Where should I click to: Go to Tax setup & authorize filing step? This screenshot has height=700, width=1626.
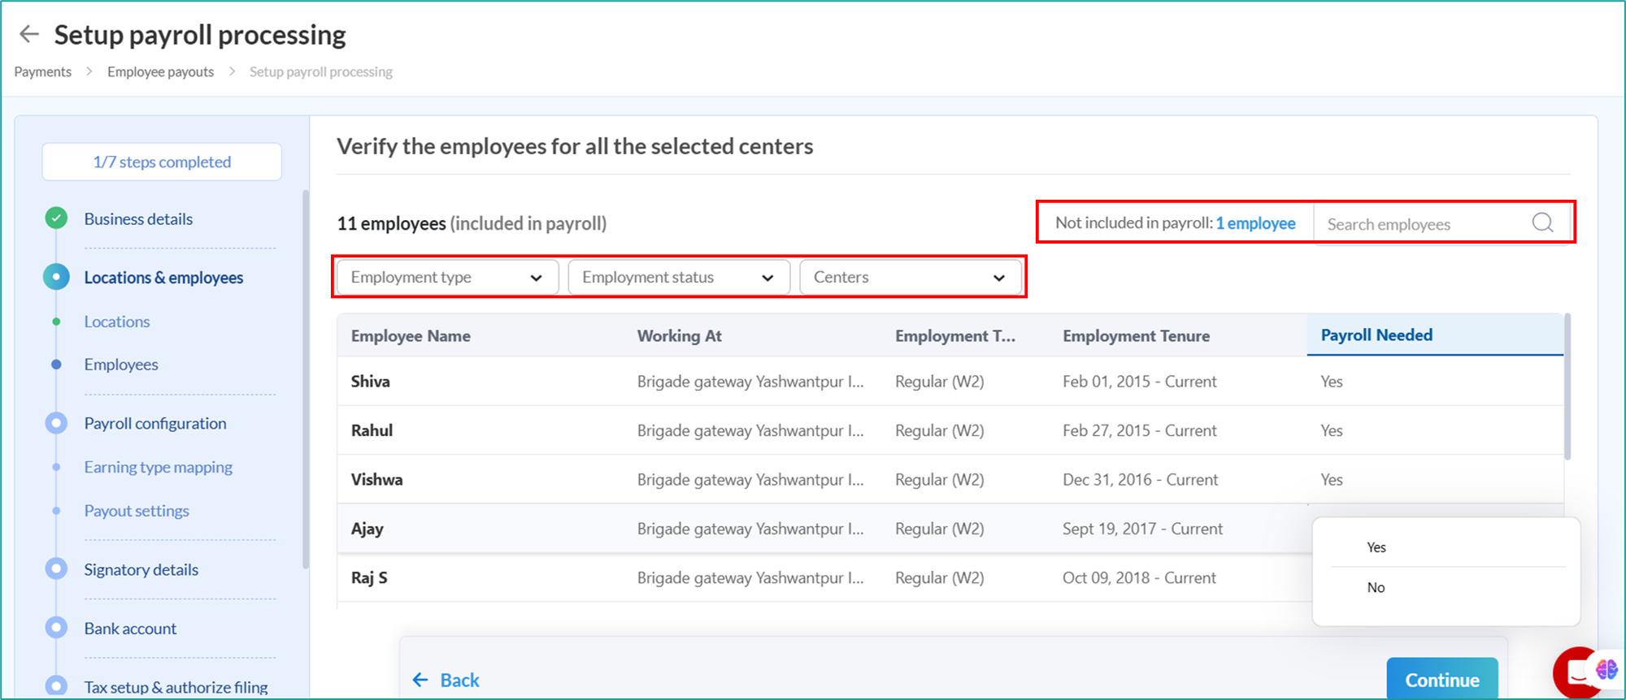click(x=176, y=687)
